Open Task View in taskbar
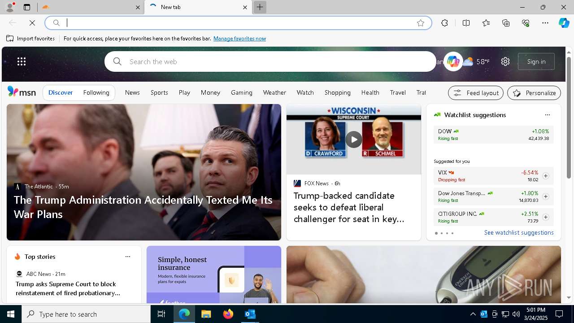 point(161,314)
